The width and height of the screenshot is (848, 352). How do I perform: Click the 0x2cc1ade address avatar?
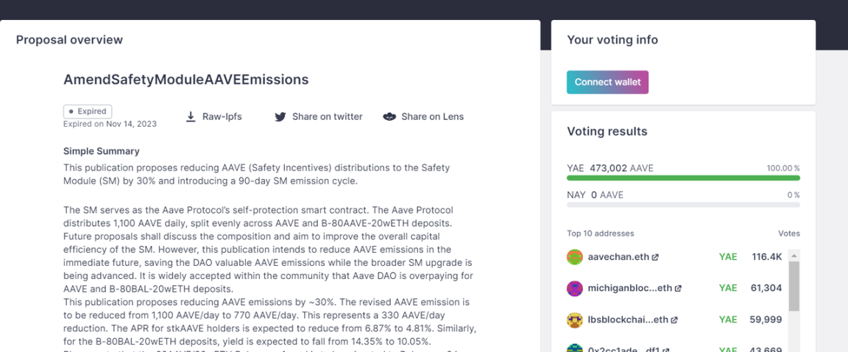(575, 348)
